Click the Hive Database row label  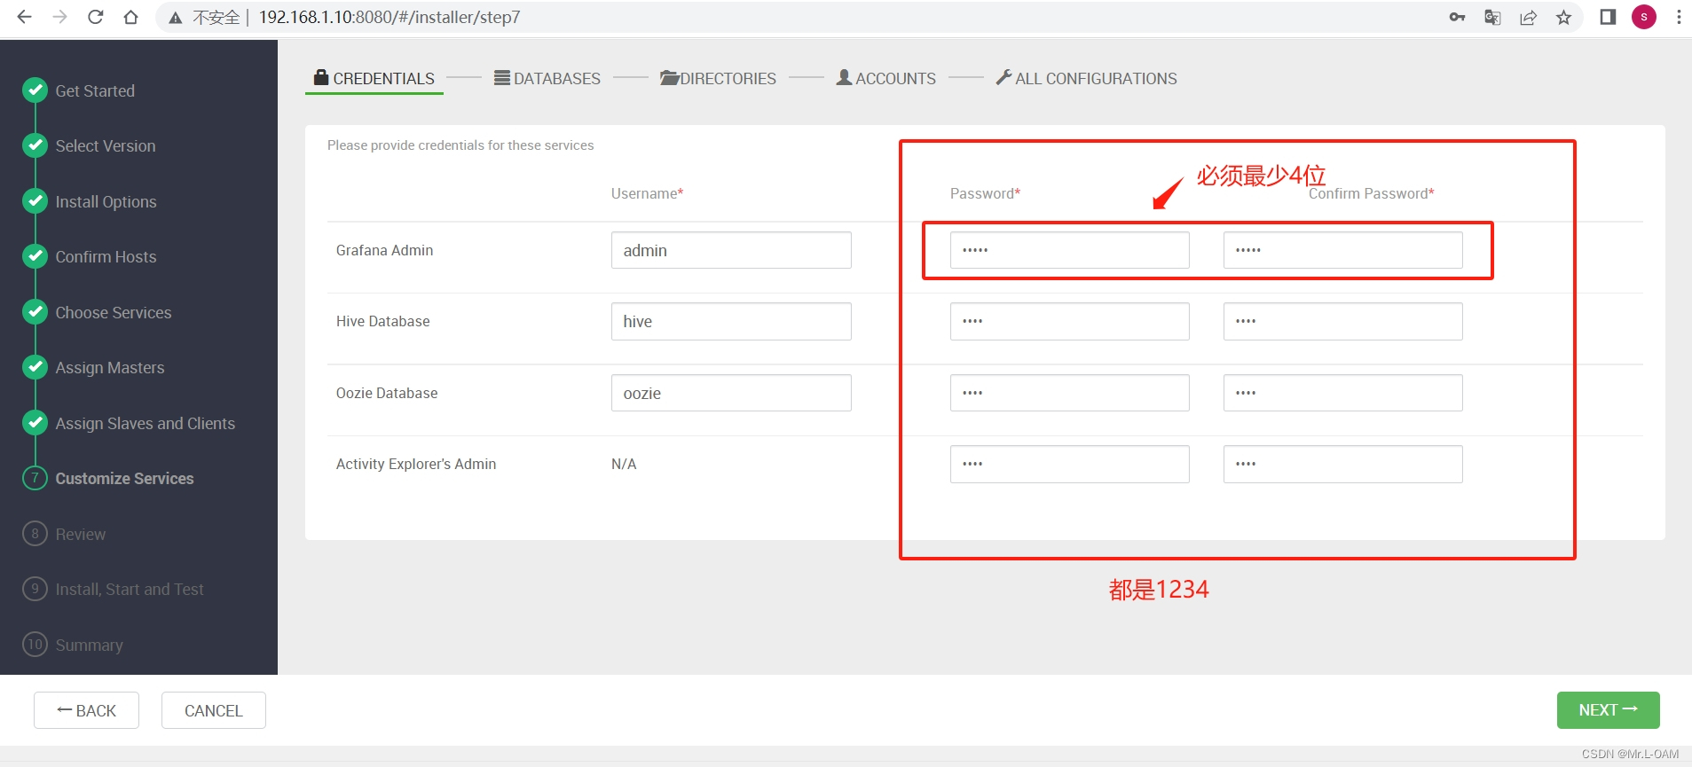382,321
